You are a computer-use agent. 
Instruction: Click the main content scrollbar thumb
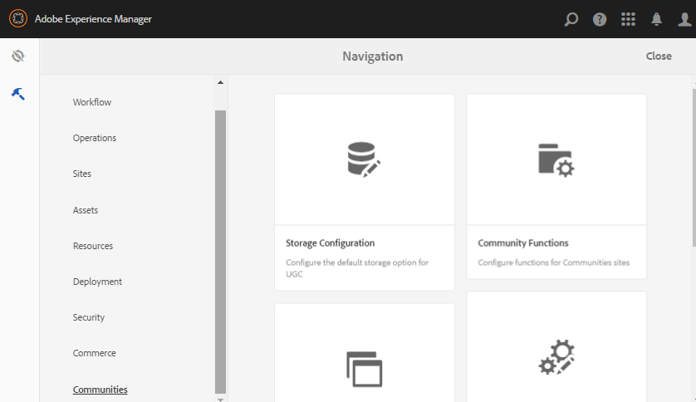point(694,167)
